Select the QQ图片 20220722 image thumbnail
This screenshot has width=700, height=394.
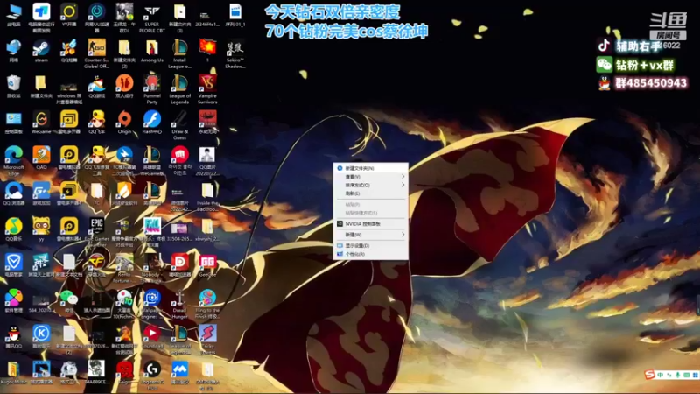207,161
